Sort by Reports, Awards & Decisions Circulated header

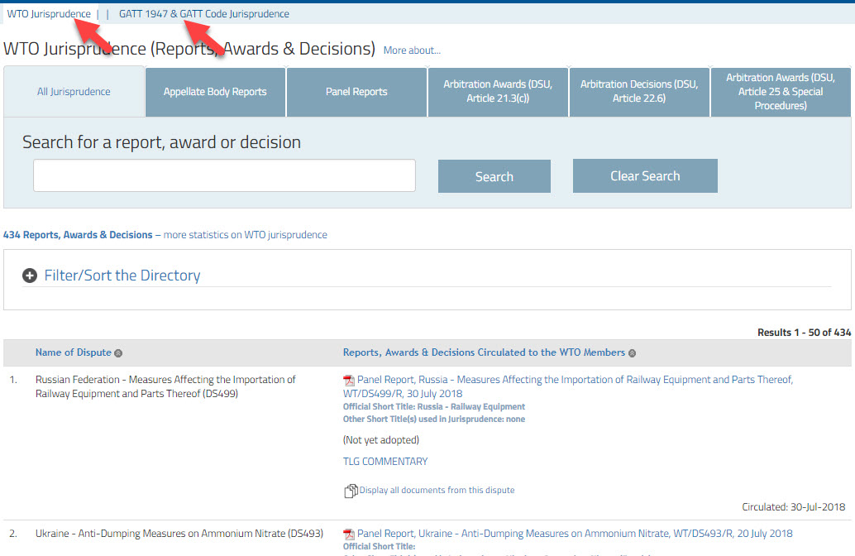pyautogui.click(x=484, y=352)
